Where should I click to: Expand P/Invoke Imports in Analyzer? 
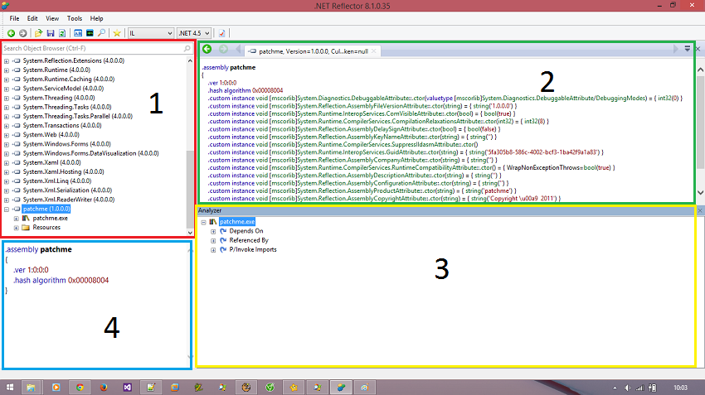pos(213,250)
